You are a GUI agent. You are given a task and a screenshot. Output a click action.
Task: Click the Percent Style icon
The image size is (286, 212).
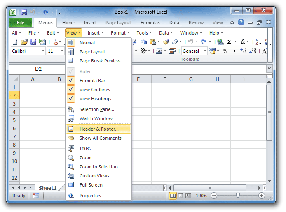click(225, 51)
